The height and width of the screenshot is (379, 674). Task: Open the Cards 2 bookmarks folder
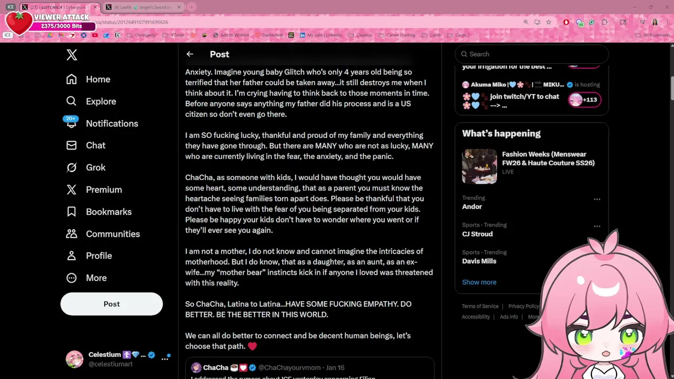(x=458, y=35)
